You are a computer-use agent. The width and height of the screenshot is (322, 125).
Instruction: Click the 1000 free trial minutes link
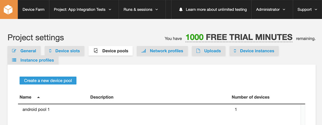pyautogui.click(x=239, y=37)
